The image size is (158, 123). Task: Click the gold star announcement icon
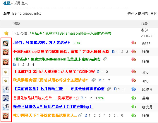6,33
